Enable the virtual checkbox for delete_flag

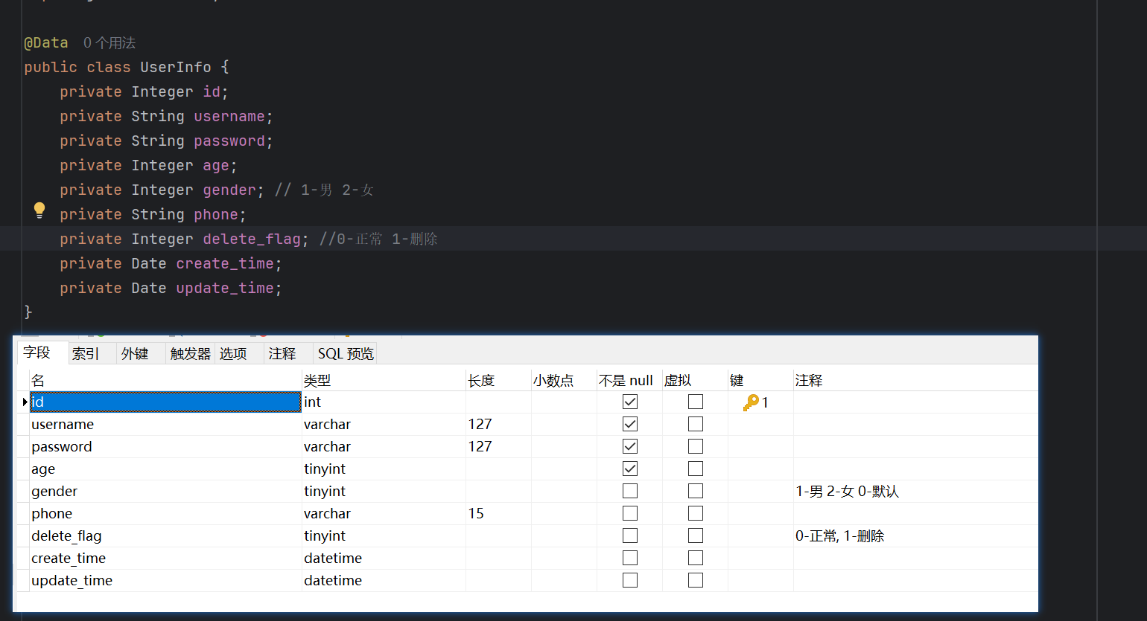click(696, 535)
